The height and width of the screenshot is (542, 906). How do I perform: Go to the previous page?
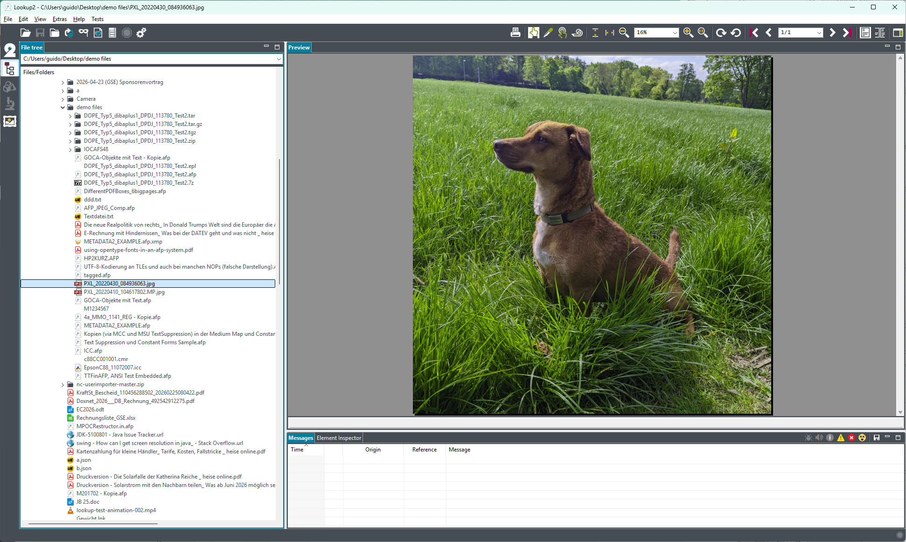click(769, 33)
